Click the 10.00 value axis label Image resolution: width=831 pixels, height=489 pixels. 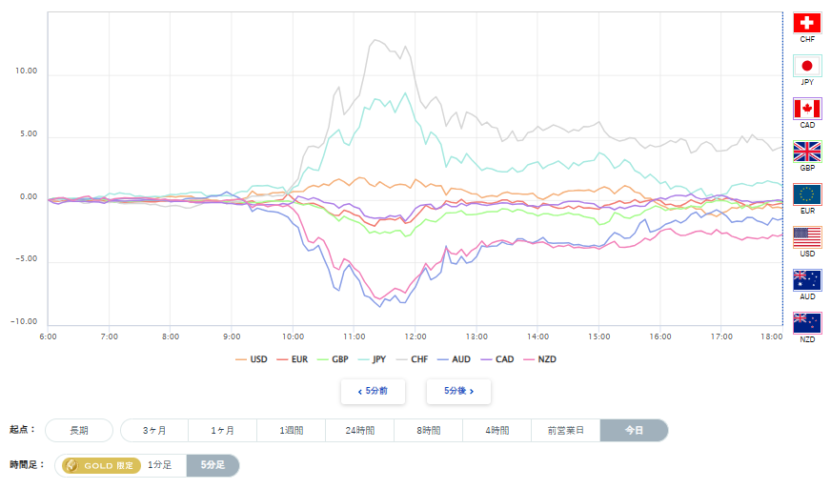(27, 71)
